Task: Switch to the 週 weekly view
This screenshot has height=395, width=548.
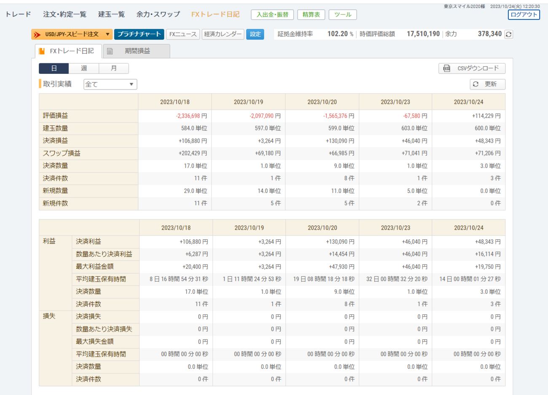Action: click(84, 68)
